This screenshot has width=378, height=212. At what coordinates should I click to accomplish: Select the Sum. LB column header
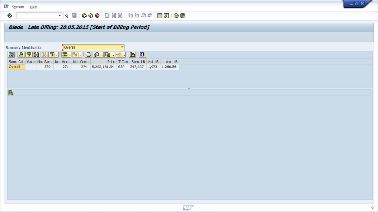tap(138, 62)
